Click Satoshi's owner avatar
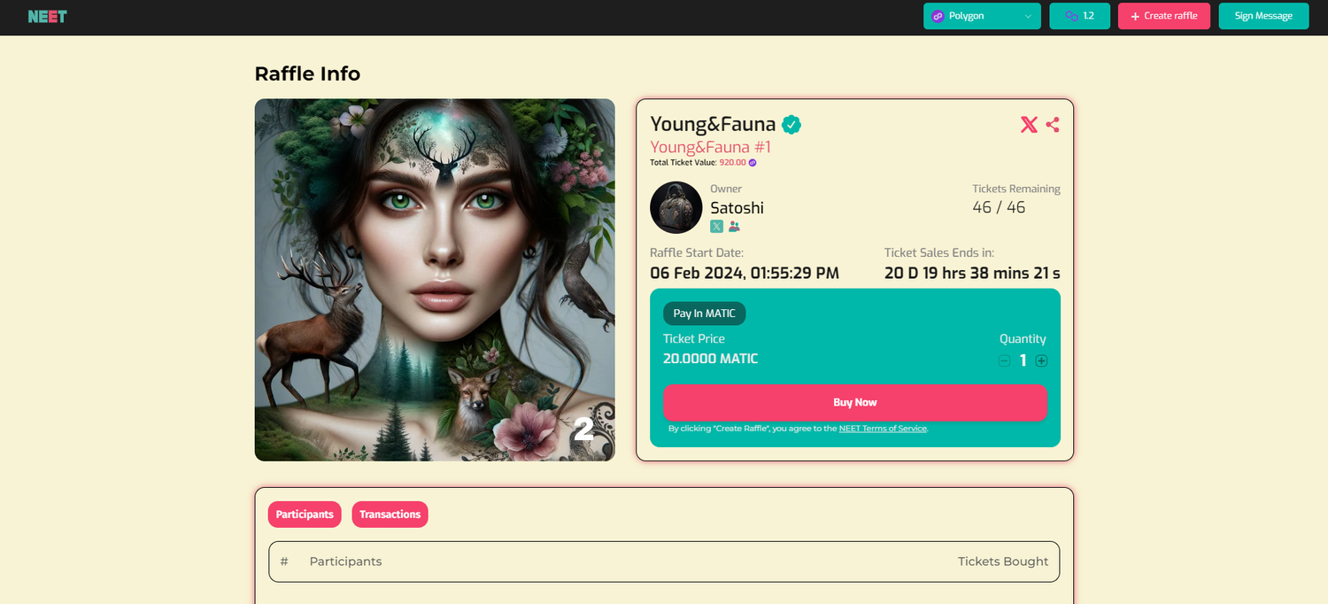 click(x=676, y=207)
